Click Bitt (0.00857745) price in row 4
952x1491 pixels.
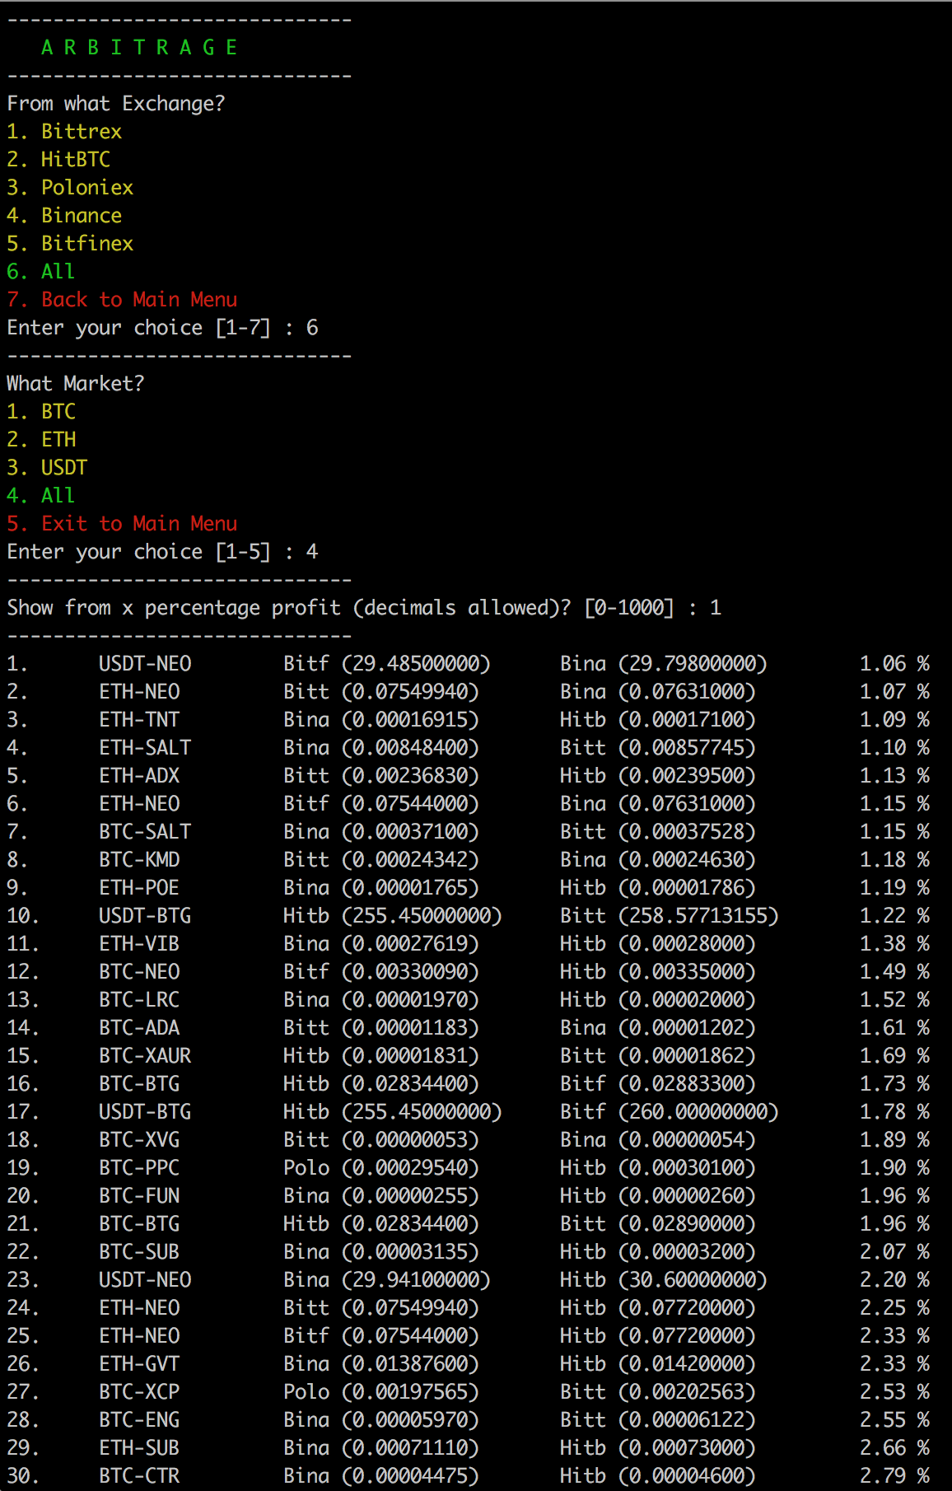(658, 748)
